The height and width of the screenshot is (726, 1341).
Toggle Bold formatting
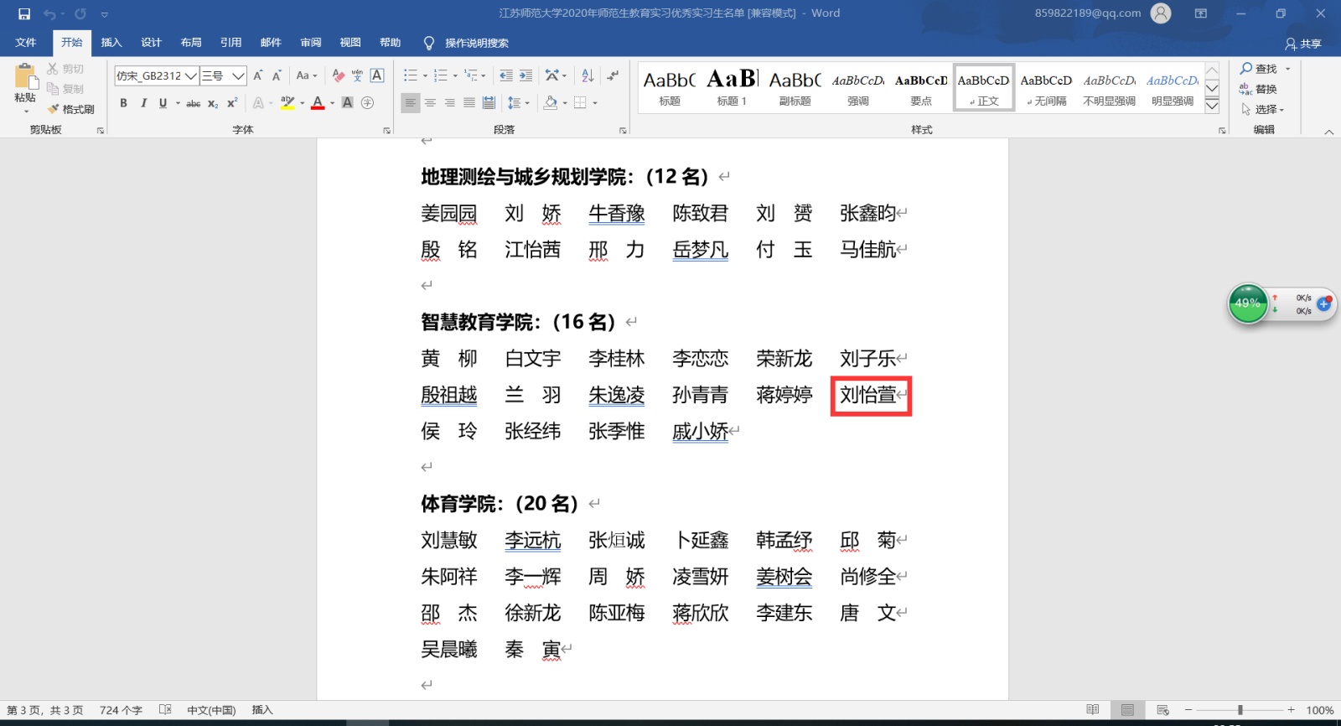pyautogui.click(x=123, y=103)
